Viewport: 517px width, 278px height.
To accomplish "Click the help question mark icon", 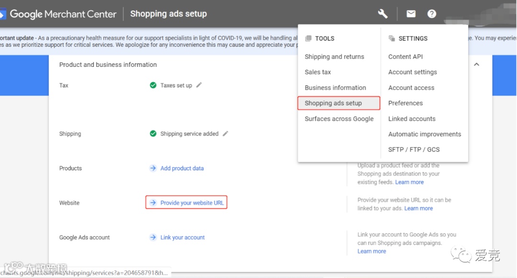I will (x=432, y=14).
